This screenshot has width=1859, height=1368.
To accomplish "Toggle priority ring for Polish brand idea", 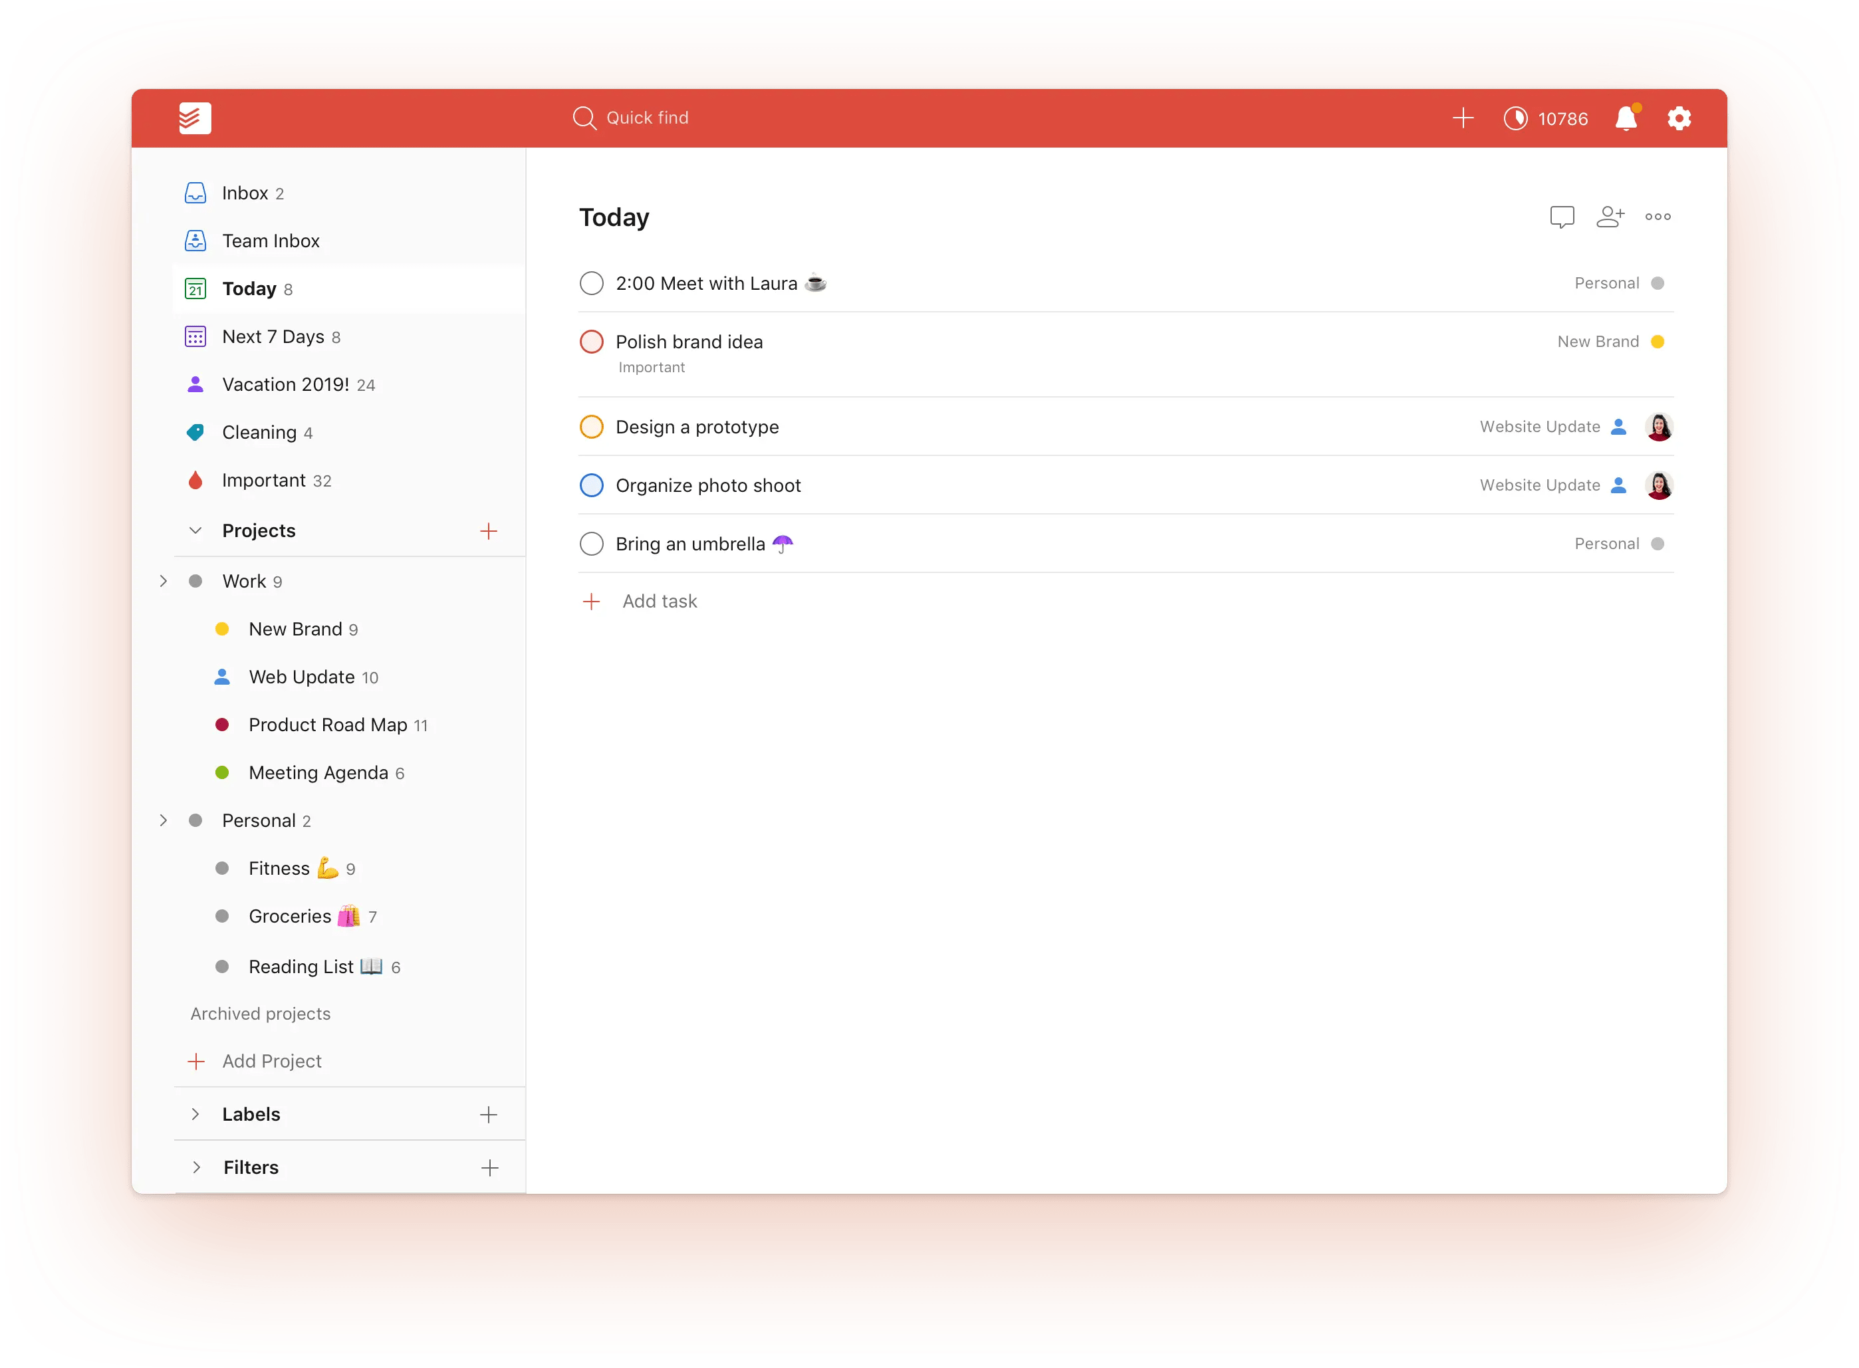I will coord(590,340).
